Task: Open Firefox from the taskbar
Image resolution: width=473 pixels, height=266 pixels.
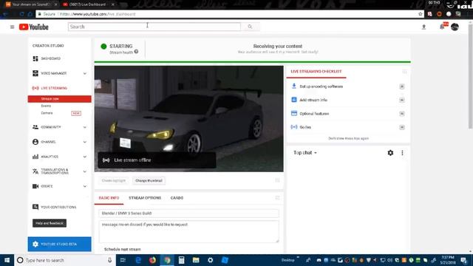Action: coord(153,260)
